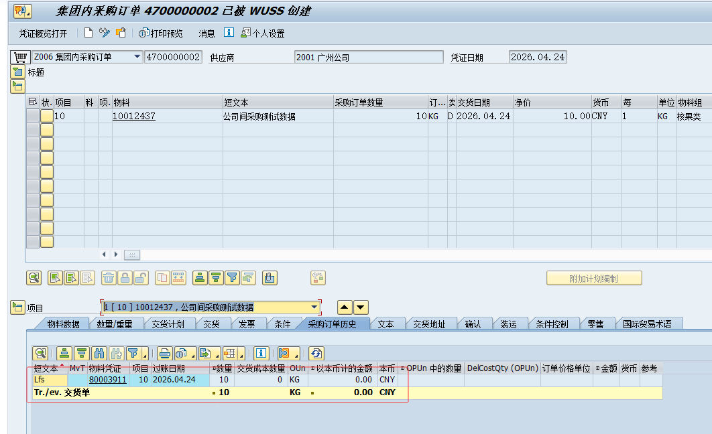Toggle display/change mode with glasses-pencil icon
Image resolution: width=712 pixels, height=434 pixels.
coord(105,33)
